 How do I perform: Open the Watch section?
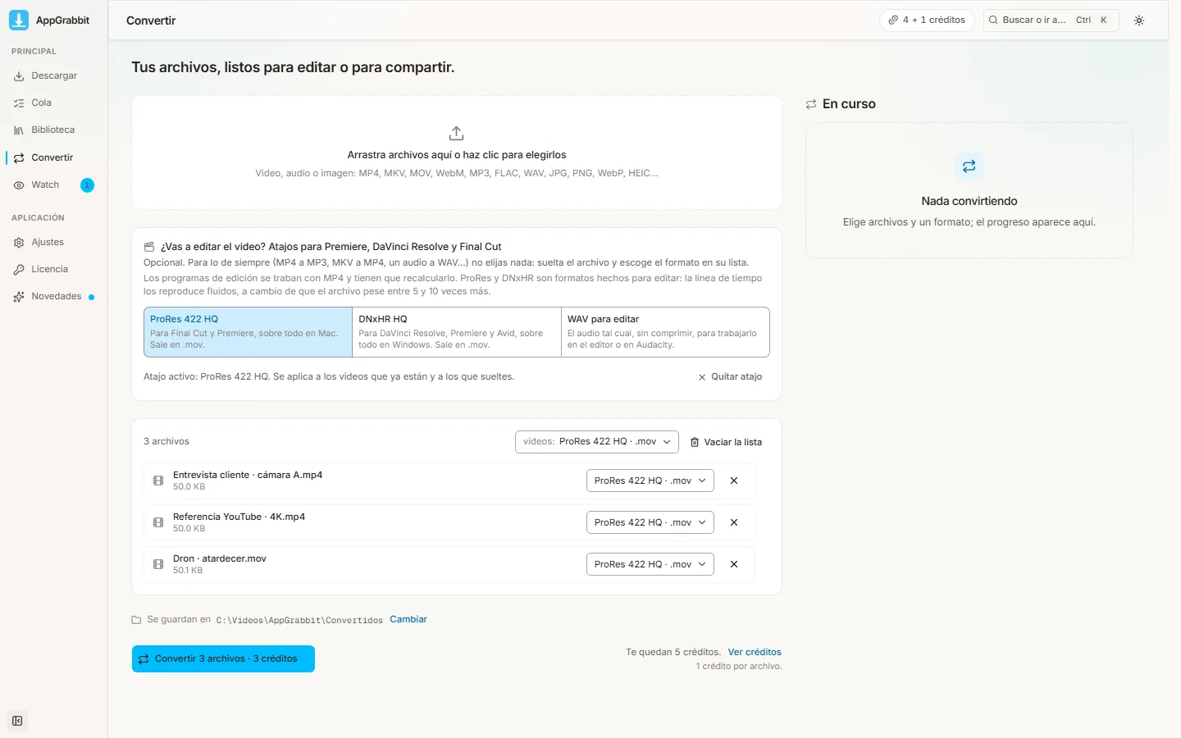[x=54, y=184]
